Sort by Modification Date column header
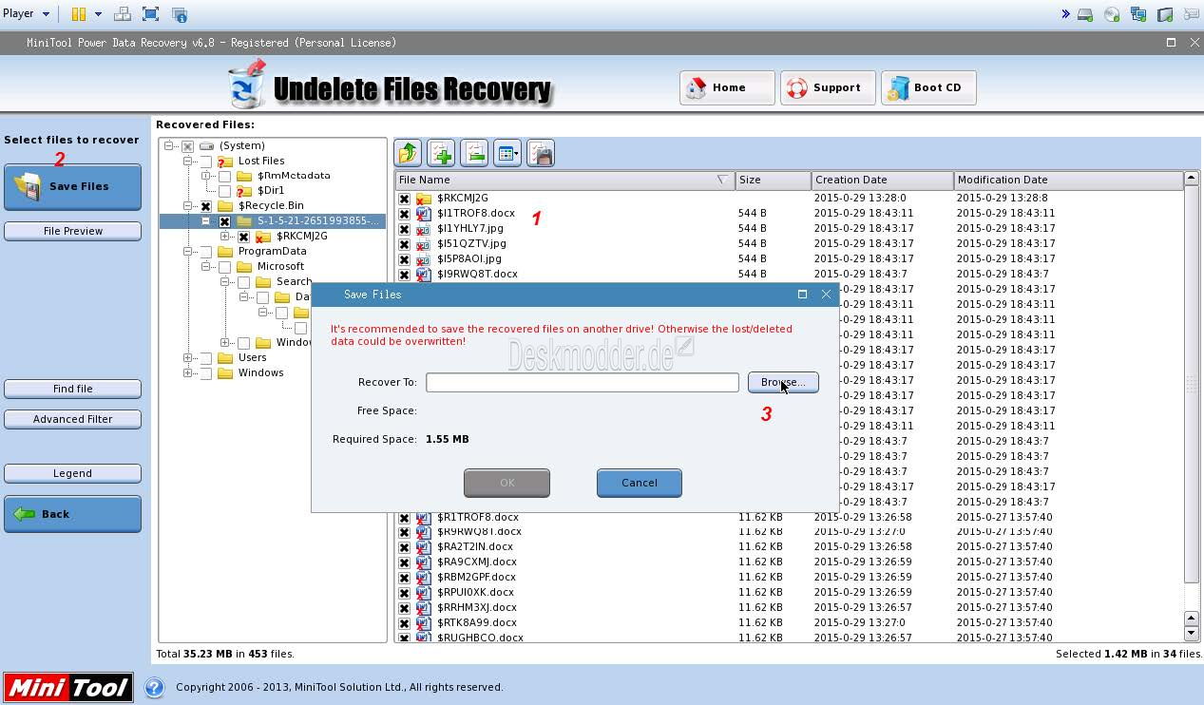The image size is (1204, 705). (1068, 180)
